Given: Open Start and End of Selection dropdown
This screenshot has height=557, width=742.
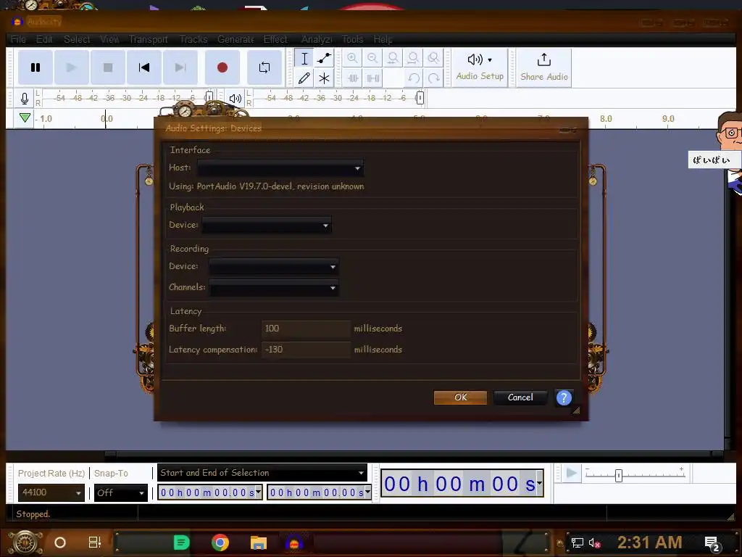Looking at the screenshot, I should tap(262, 473).
